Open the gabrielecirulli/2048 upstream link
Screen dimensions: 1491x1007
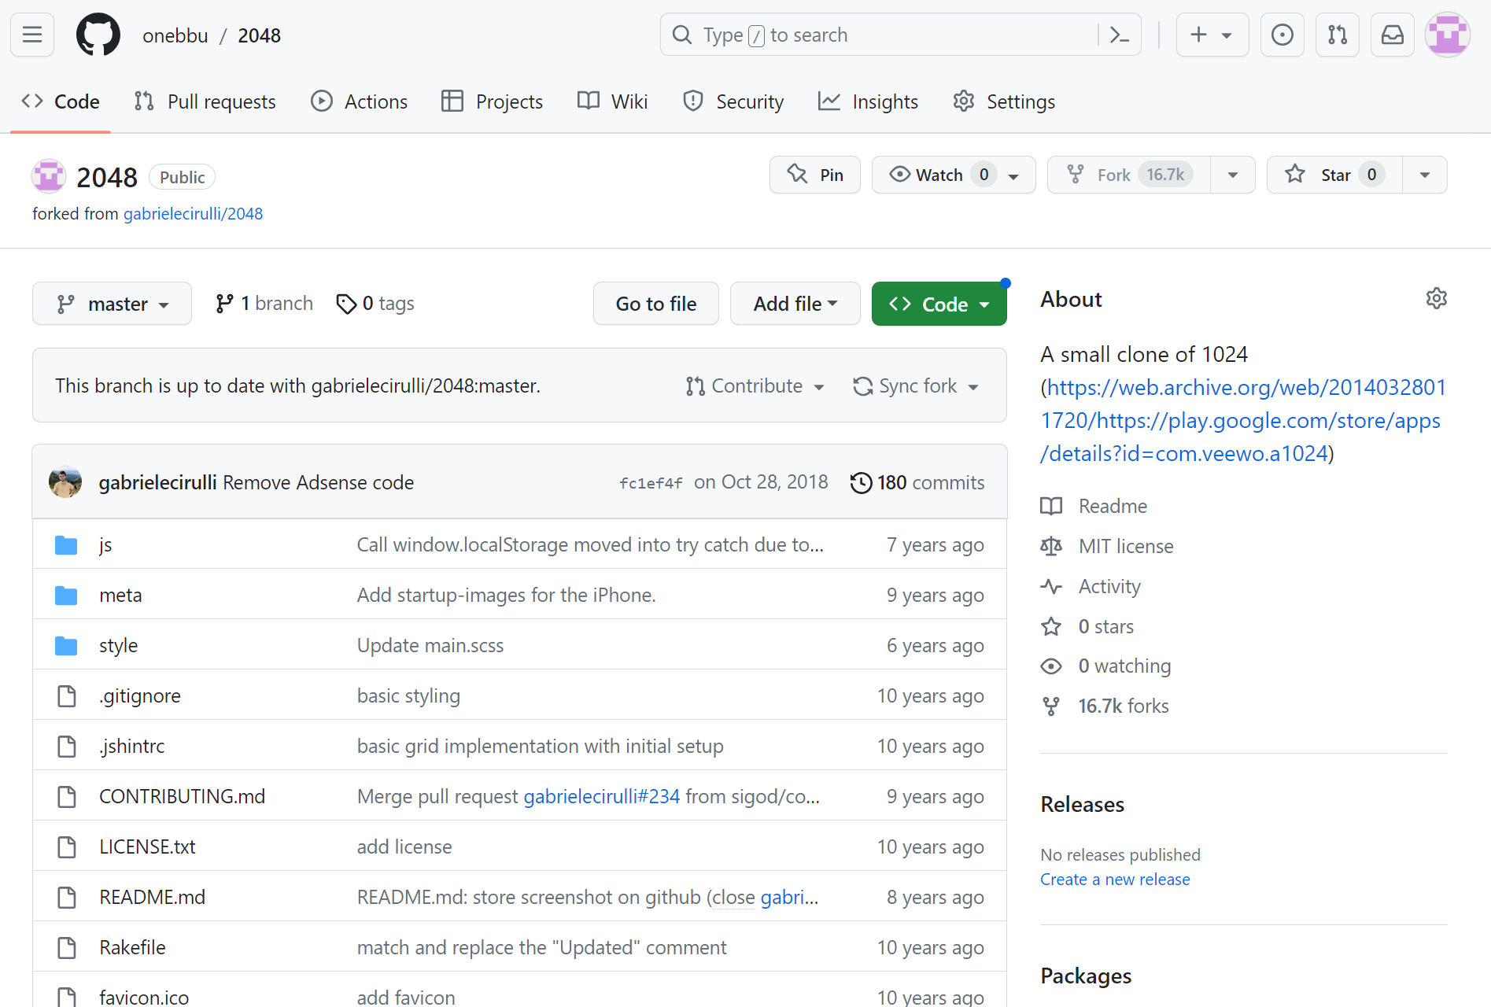pyautogui.click(x=193, y=214)
